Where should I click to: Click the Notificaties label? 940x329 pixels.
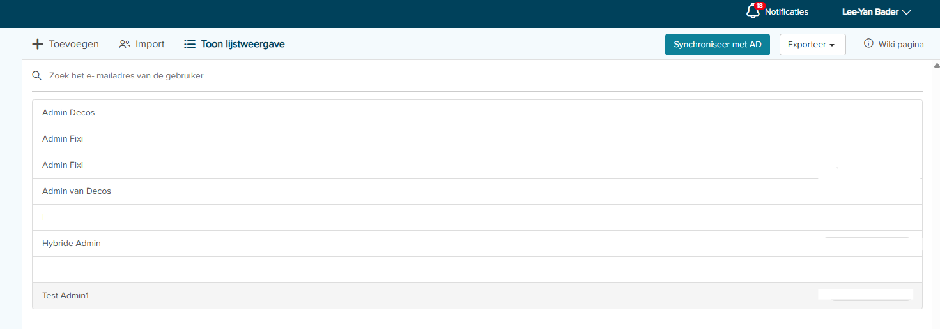pyautogui.click(x=786, y=12)
